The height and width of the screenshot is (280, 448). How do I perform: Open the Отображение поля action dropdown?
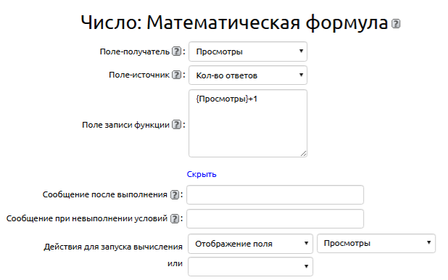[250, 244]
